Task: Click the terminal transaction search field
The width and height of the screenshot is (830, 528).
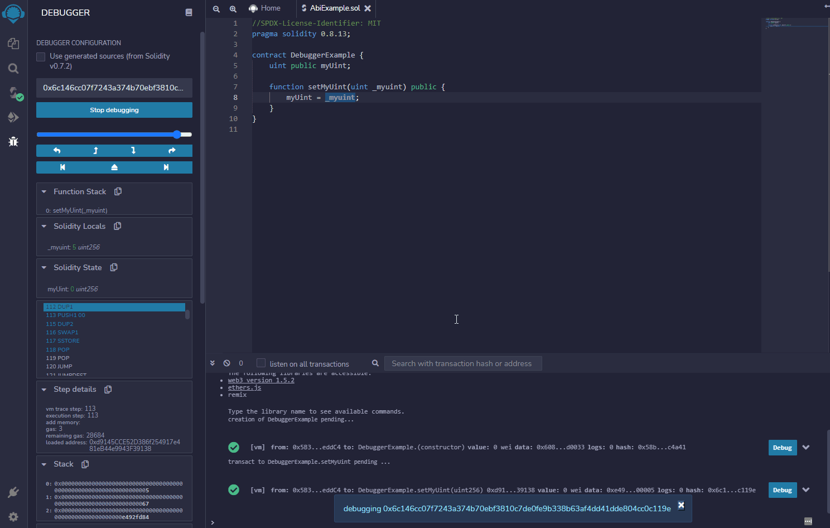Action: tap(463, 363)
